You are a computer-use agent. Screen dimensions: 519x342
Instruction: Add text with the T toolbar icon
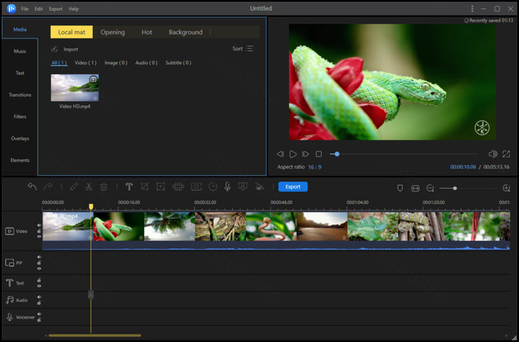(129, 186)
